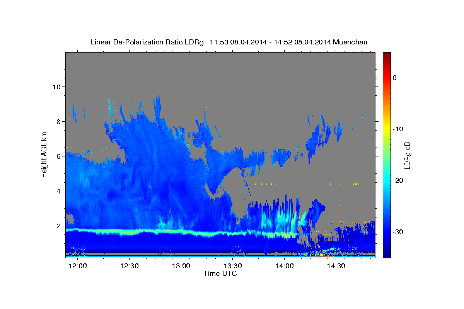
Task: Click the dark red top of colorbar
Action: coord(386,55)
